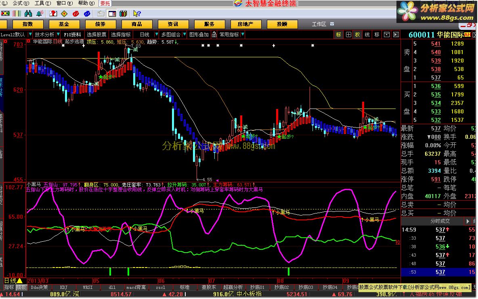Select the 债券 category button
This screenshot has height=299, width=478.
pyautogui.click(x=100, y=24)
